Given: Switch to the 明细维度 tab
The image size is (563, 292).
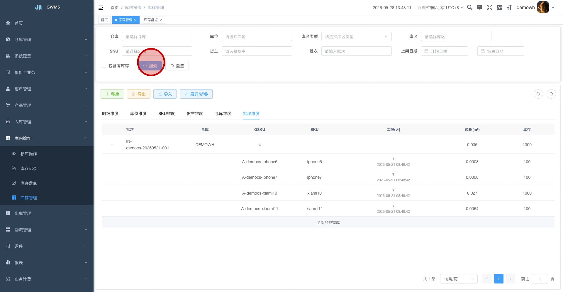Looking at the screenshot, I should pos(110,114).
